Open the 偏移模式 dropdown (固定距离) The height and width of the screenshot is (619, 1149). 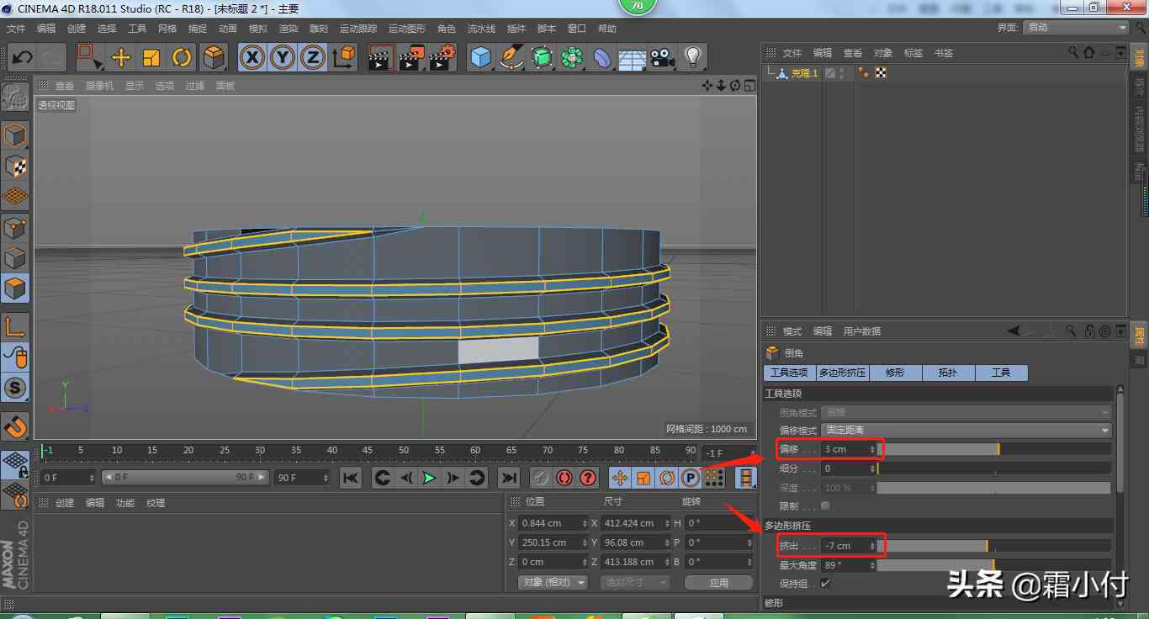pos(966,430)
